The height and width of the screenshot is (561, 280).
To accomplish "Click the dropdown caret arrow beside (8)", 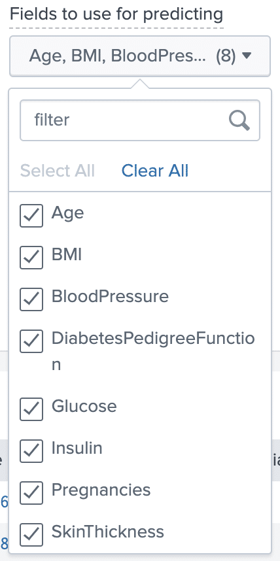I will [247, 56].
